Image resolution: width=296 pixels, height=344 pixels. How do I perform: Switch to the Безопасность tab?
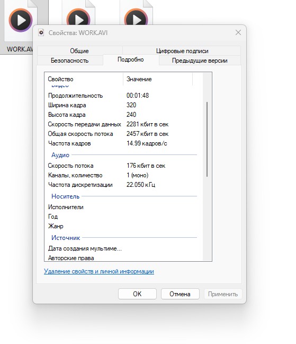[70, 61]
